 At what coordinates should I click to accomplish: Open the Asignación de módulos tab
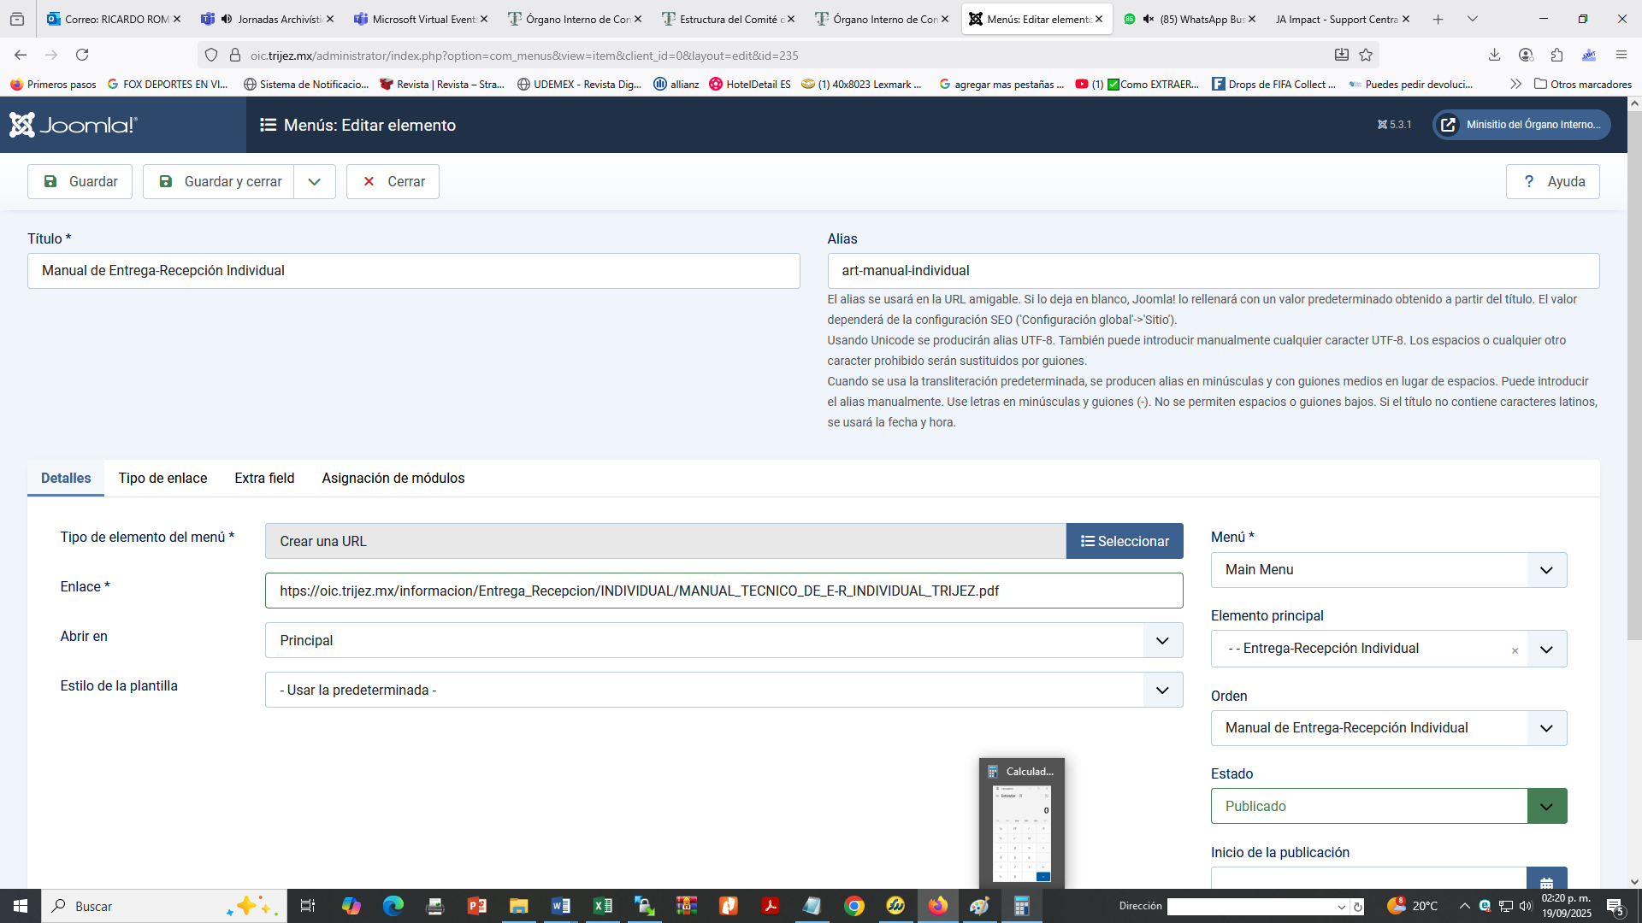(x=393, y=479)
